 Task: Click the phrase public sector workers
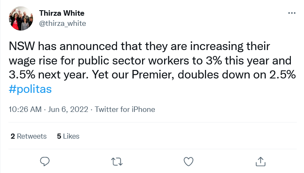(134, 61)
